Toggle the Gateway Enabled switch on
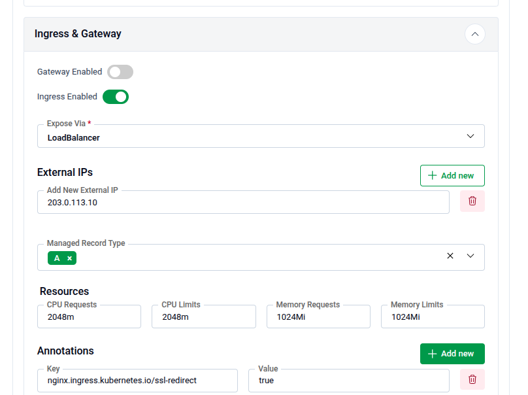The height and width of the screenshot is (395, 528). click(120, 72)
